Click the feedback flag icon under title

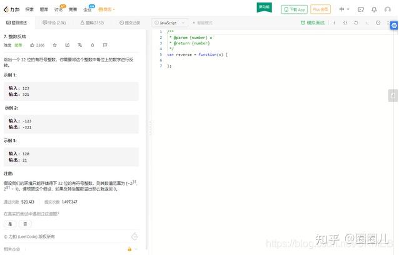[105, 45]
